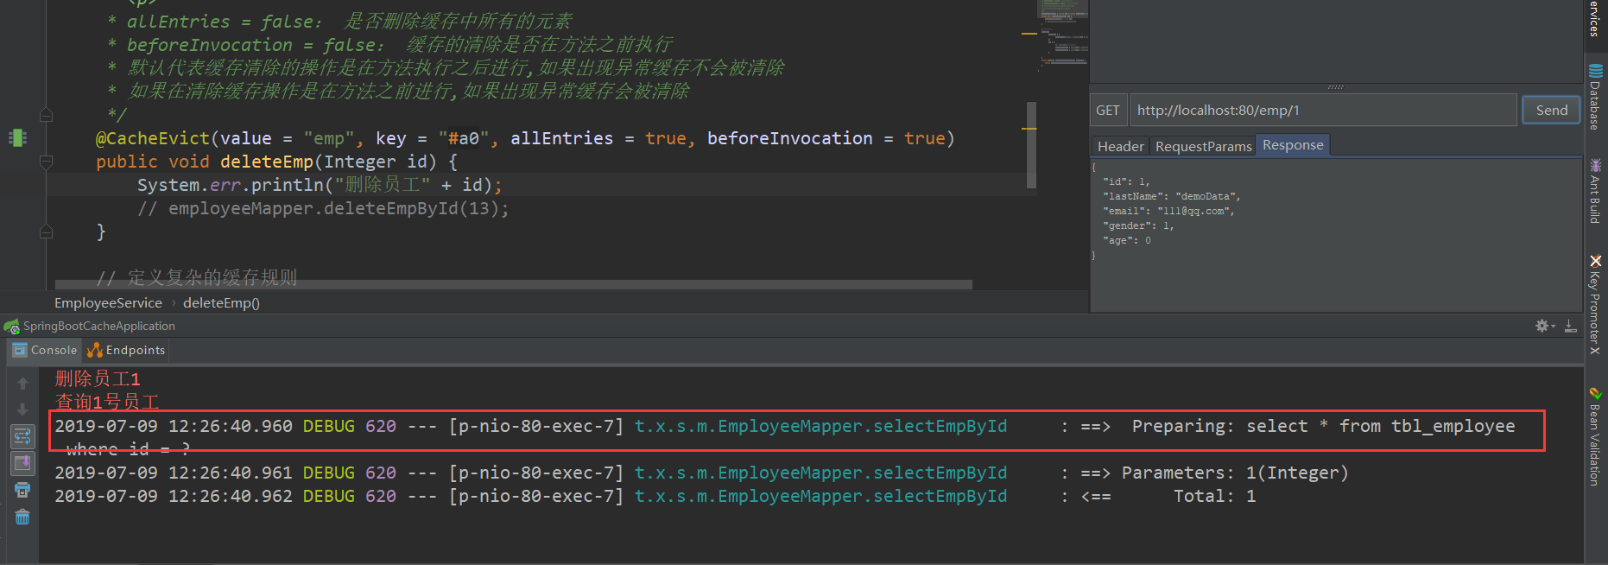Switch to the Console tab
1608x565 pixels.
[45, 350]
